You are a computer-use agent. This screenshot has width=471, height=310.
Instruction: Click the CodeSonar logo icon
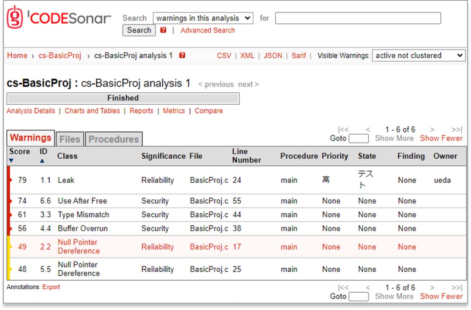[14, 17]
